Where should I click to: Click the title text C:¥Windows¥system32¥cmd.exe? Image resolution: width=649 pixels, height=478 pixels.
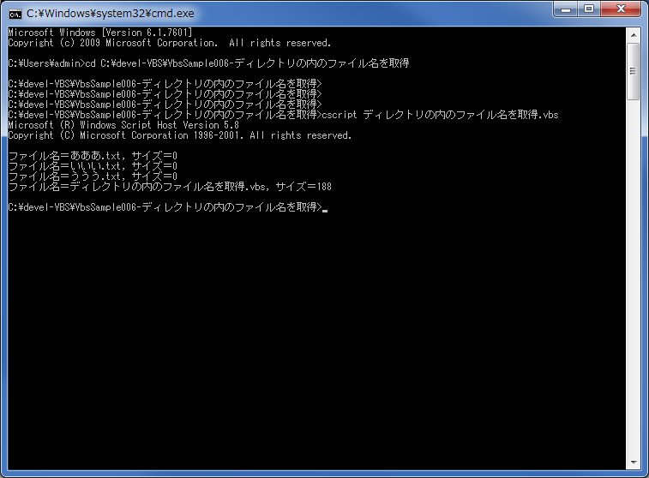[x=110, y=14]
